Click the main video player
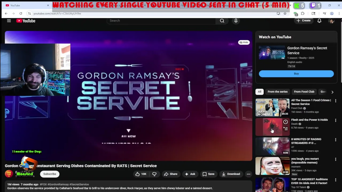Screen dimensions: 342x192 tap(128, 96)
